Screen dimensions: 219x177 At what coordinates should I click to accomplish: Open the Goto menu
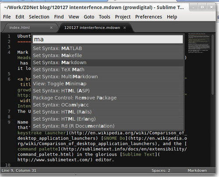click(89, 17)
